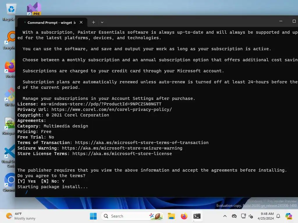Image resolution: width=298 pixels, height=223 pixels.
Task: Click the 'Copyright: © 2021 Corel Corporation' line
Action: [x=63, y=115]
